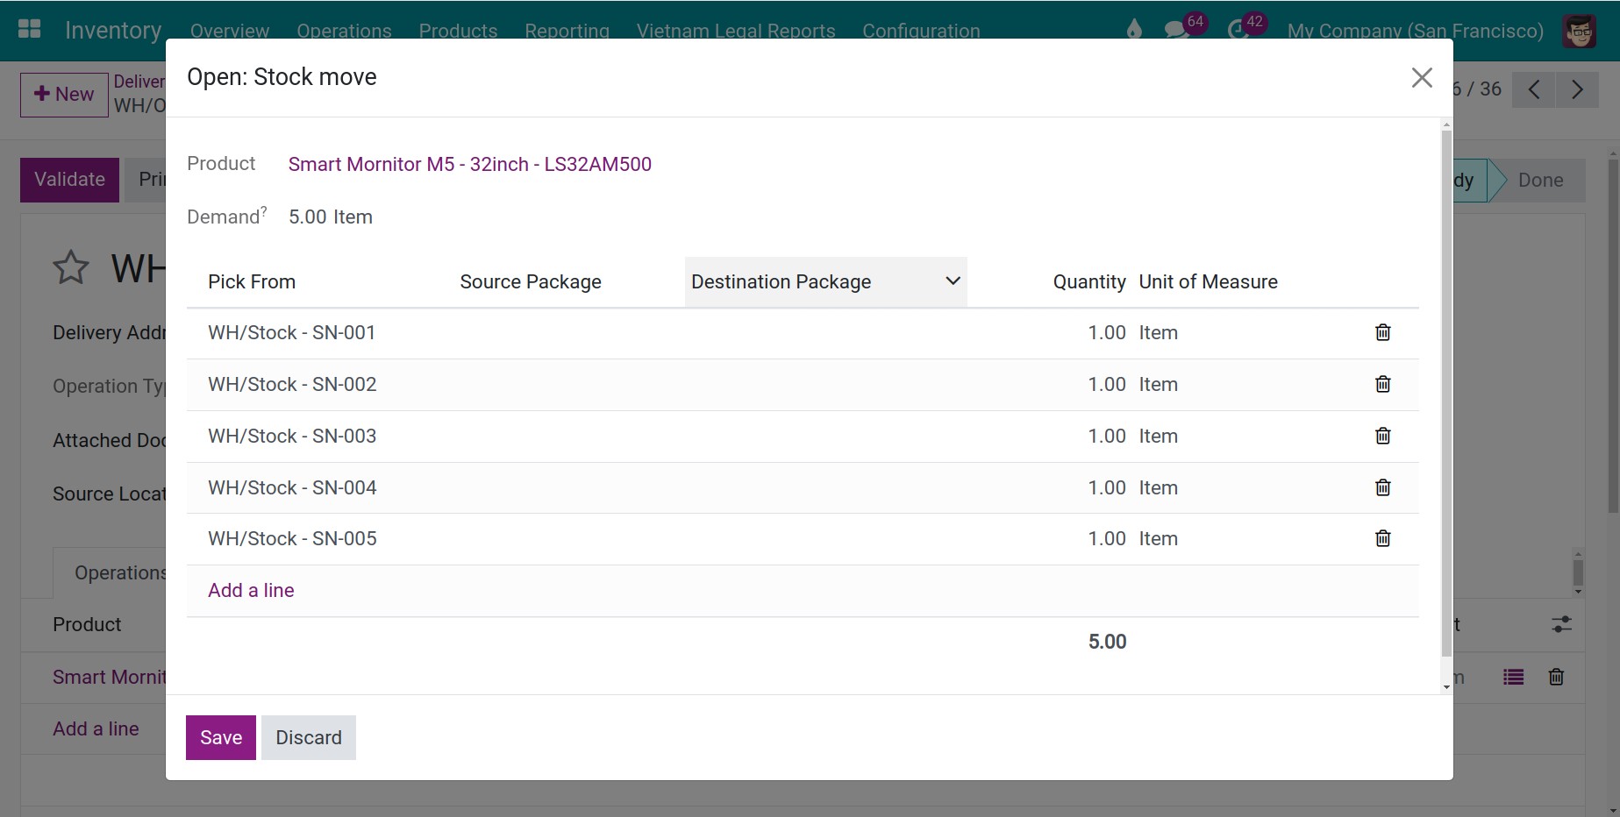Image resolution: width=1620 pixels, height=817 pixels.
Task: Open the Smart Mornitor M5 product link
Action: [469, 164]
